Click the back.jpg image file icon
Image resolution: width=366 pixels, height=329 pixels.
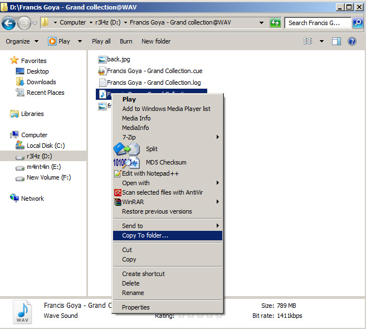[x=102, y=60]
